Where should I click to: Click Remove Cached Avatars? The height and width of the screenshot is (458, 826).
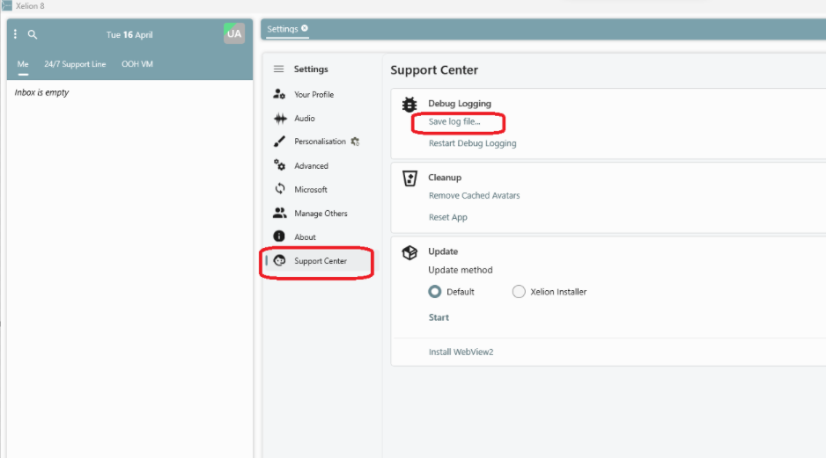(x=474, y=196)
